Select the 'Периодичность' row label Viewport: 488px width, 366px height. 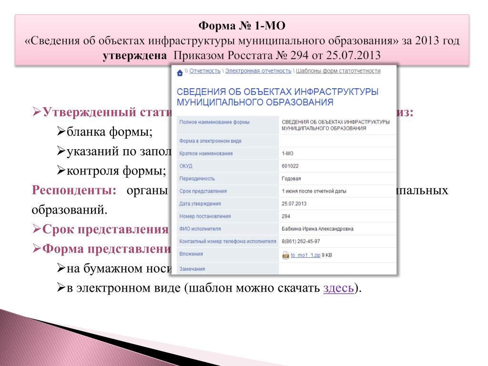click(197, 179)
